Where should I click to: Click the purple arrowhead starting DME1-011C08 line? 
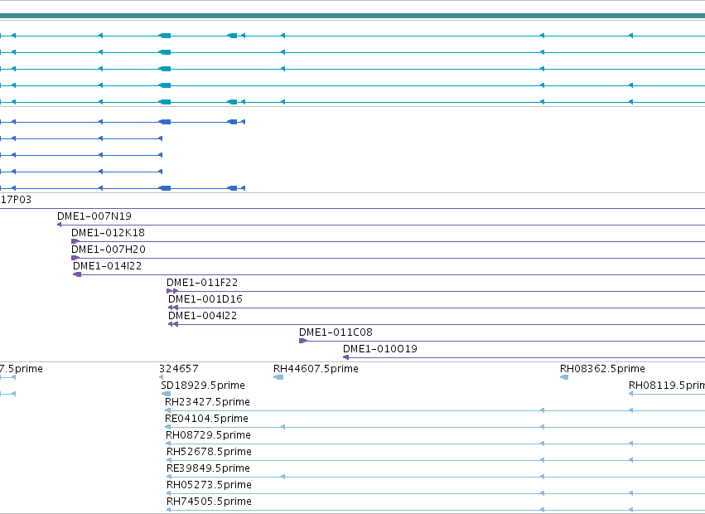(303, 341)
